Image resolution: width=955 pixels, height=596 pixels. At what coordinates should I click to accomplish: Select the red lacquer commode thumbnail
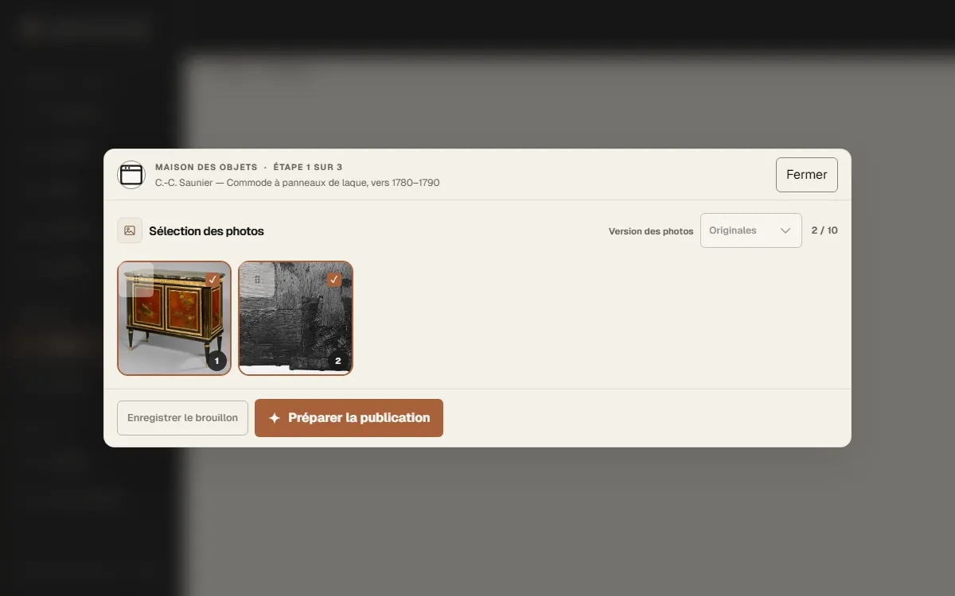tap(174, 318)
